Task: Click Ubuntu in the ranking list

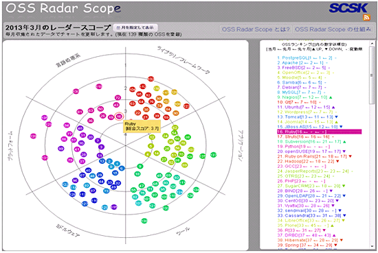Action: click(x=306, y=107)
